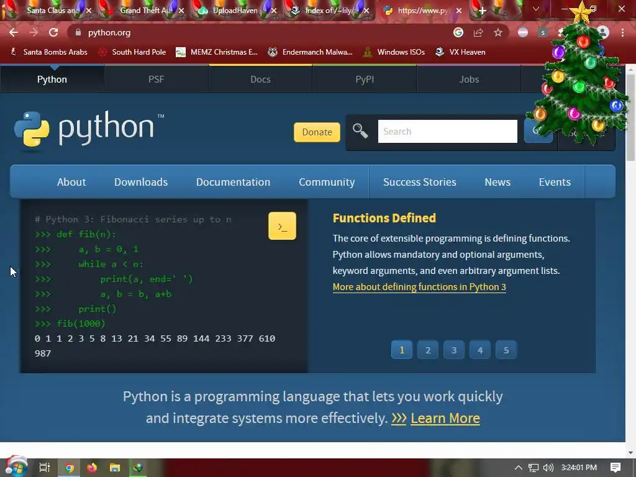Bookmark this page with the star icon
The width and height of the screenshot is (636, 477).
point(498,32)
